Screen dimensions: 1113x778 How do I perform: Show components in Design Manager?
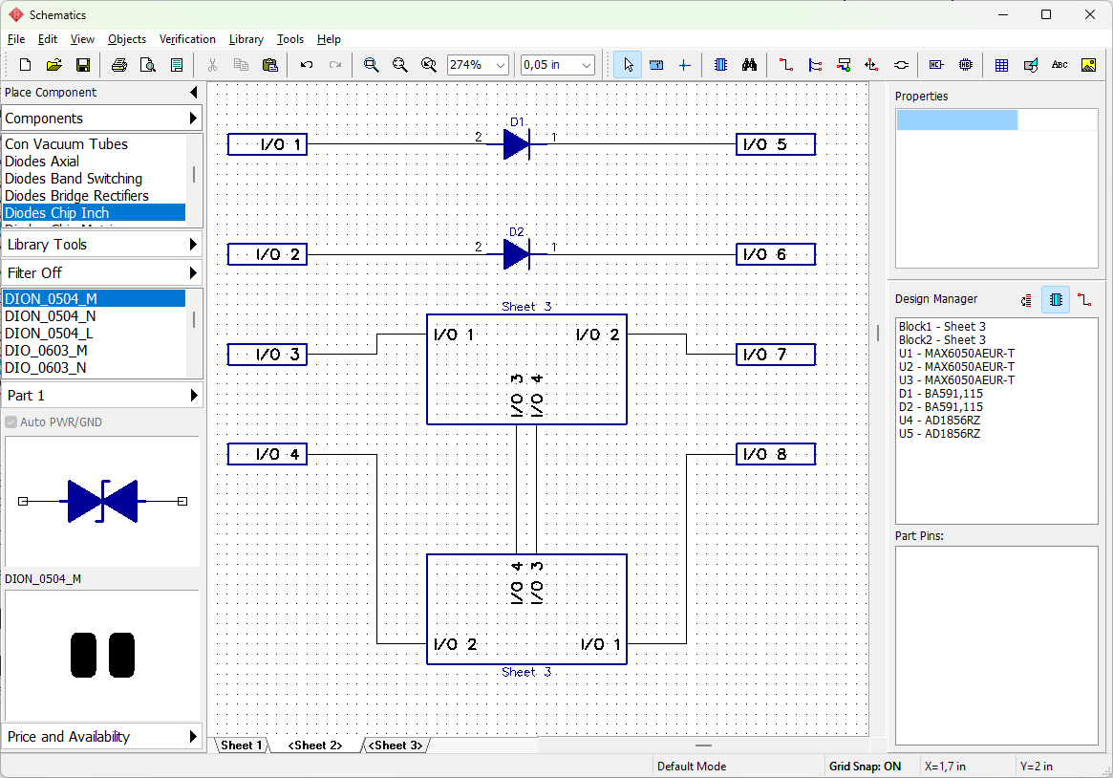point(1056,300)
